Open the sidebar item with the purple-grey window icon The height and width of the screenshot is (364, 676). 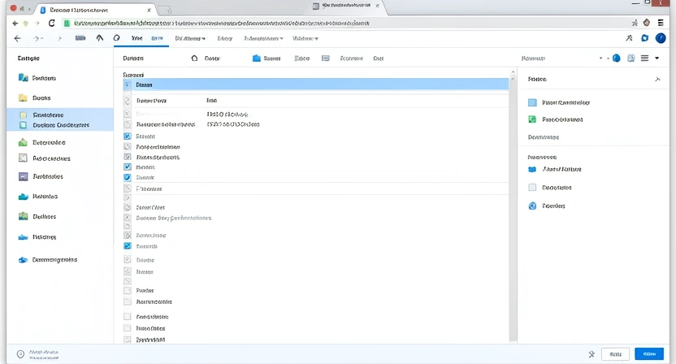coord(41,176)
